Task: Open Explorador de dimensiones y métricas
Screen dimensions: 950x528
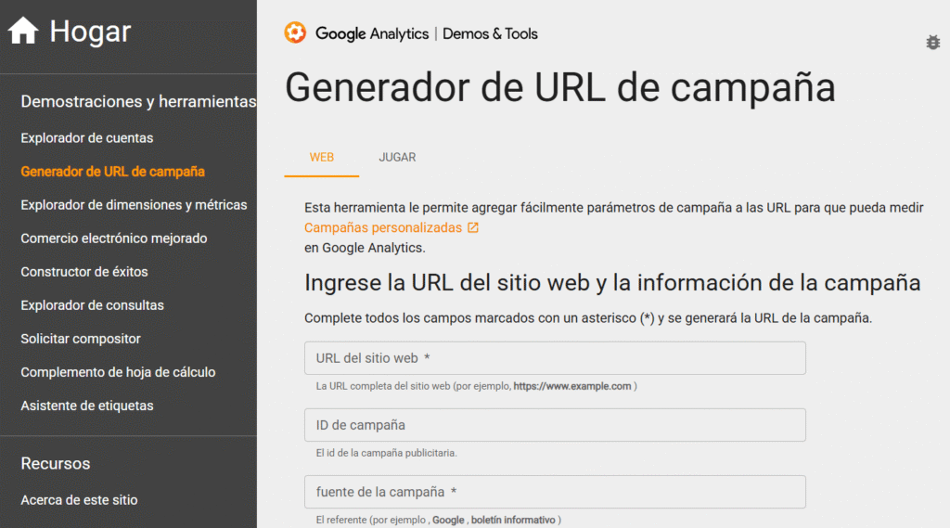Action: [134, 205]
